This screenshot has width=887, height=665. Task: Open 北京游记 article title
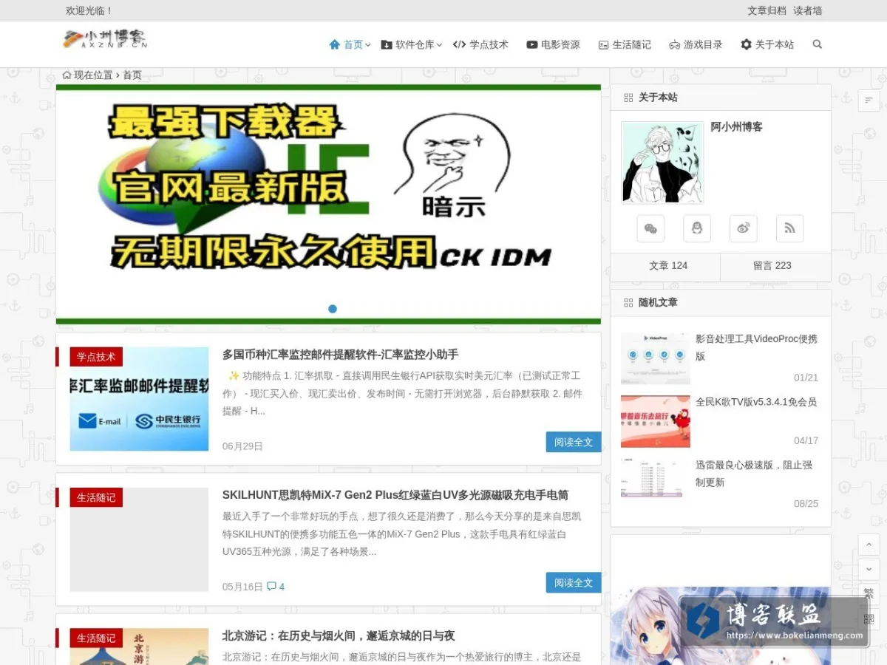tap(339, 635)
